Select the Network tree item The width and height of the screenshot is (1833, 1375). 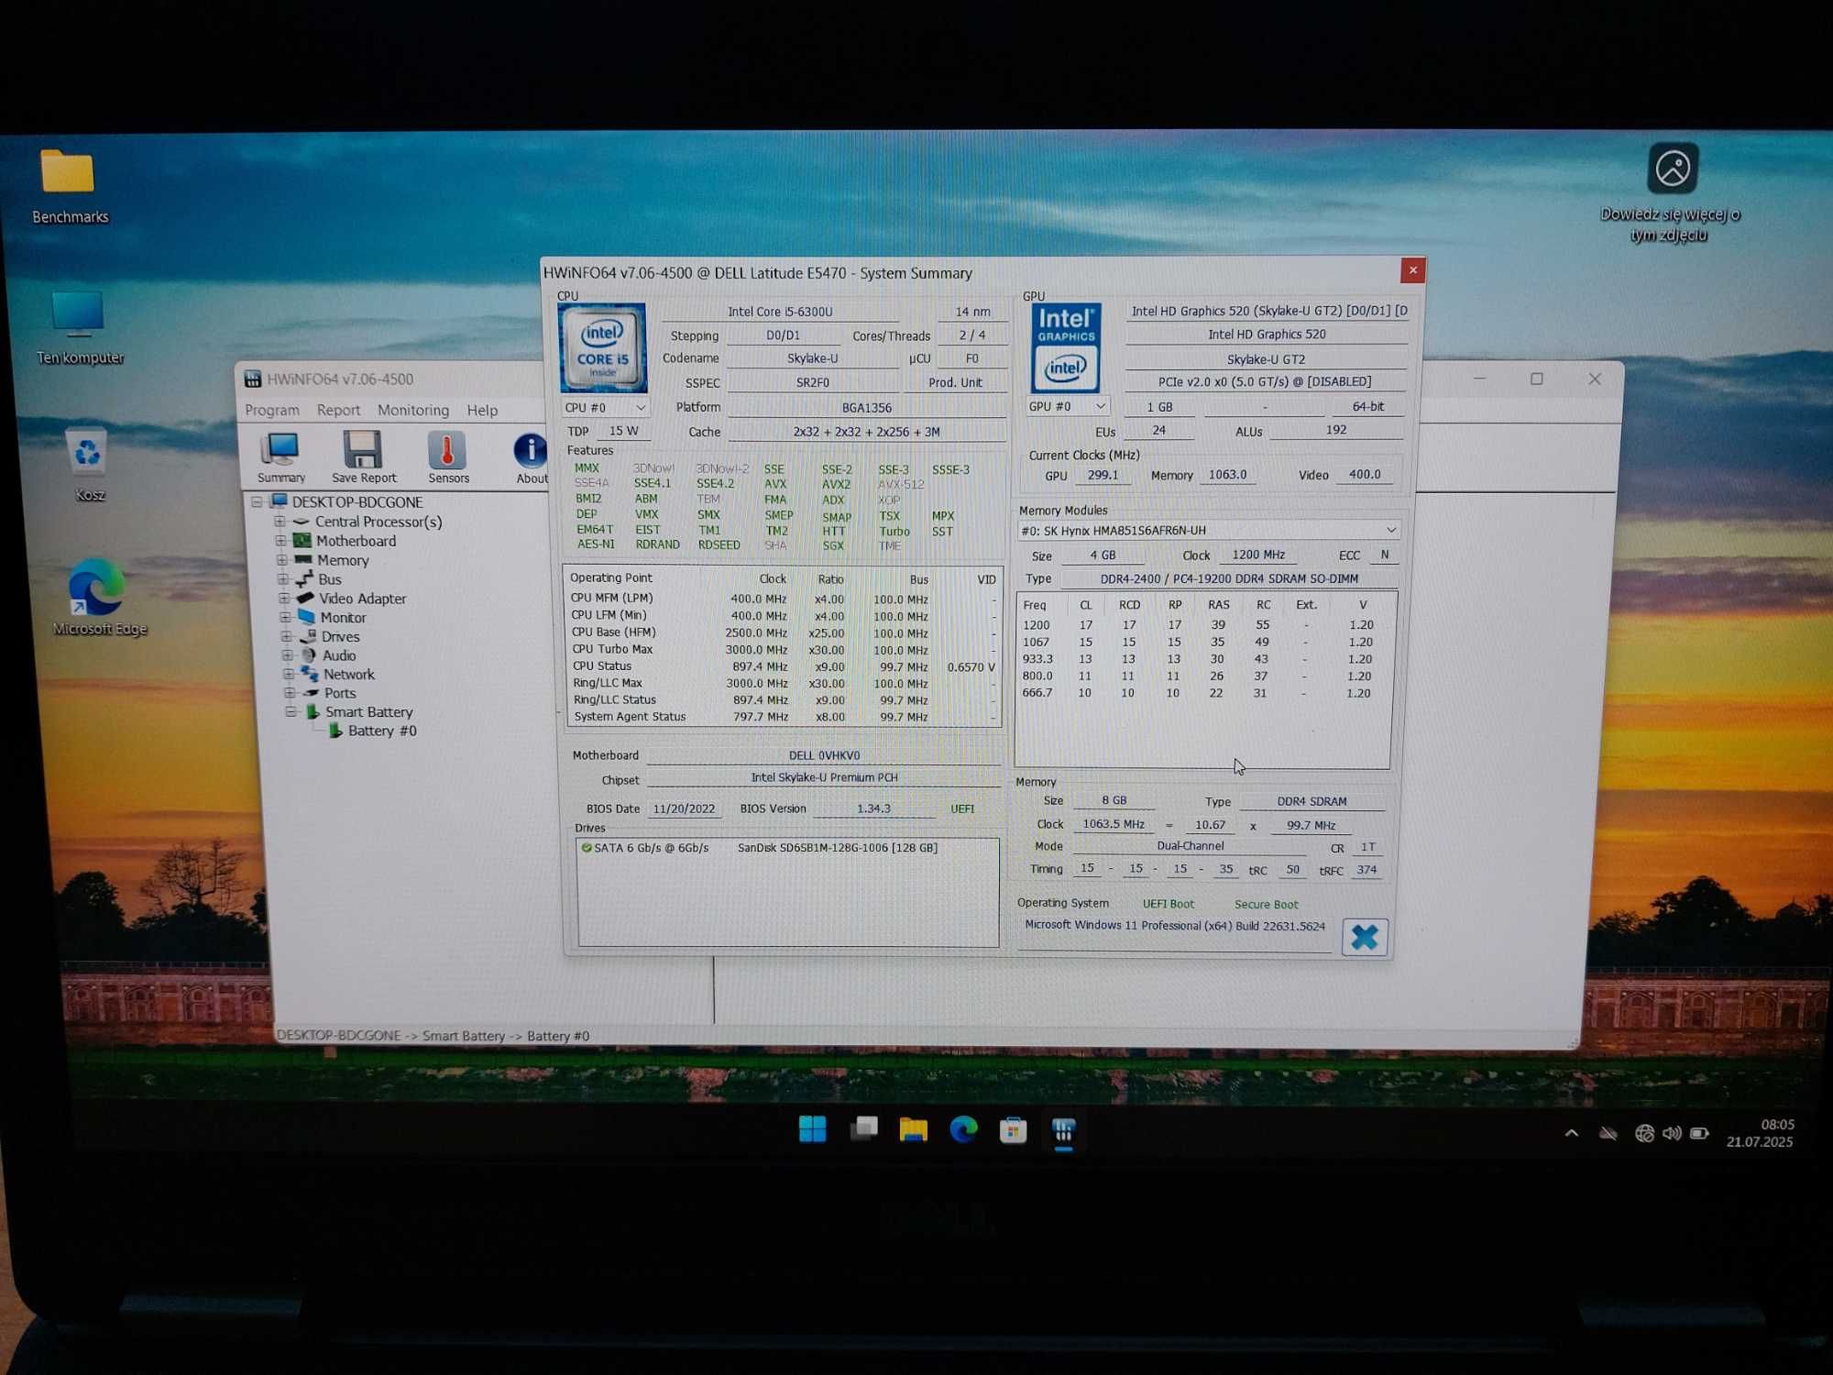pyautogui.click(x=348, y=674)
